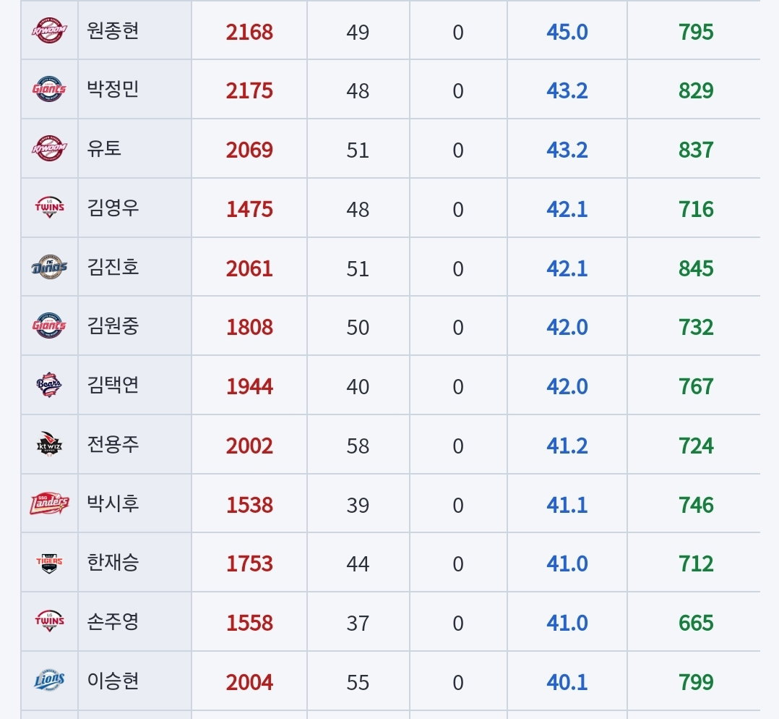
Task: Click the red value 1808
Action: pos(249,328)
